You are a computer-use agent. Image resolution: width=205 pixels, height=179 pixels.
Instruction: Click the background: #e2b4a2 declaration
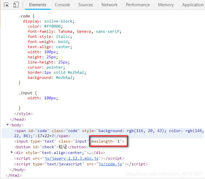(51, 78)
